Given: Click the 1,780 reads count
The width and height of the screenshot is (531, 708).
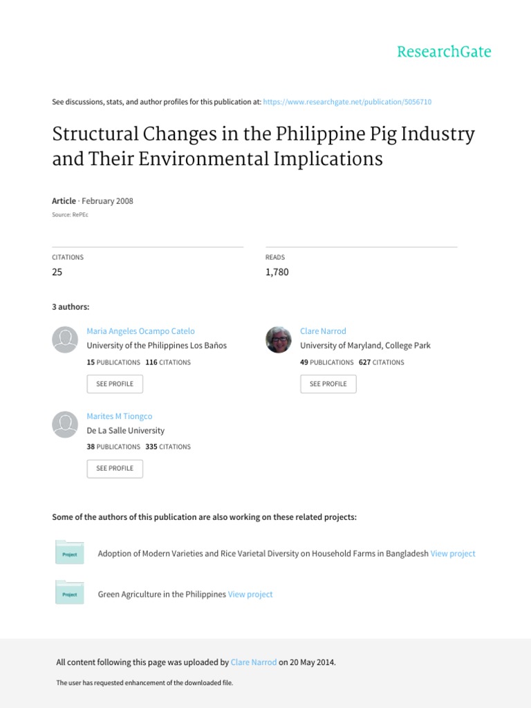Looking at the screenshot, I should pos(277,272).
